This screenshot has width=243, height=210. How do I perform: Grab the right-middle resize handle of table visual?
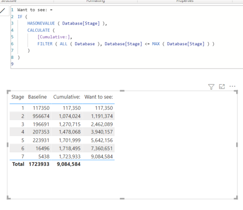point(237,145)
